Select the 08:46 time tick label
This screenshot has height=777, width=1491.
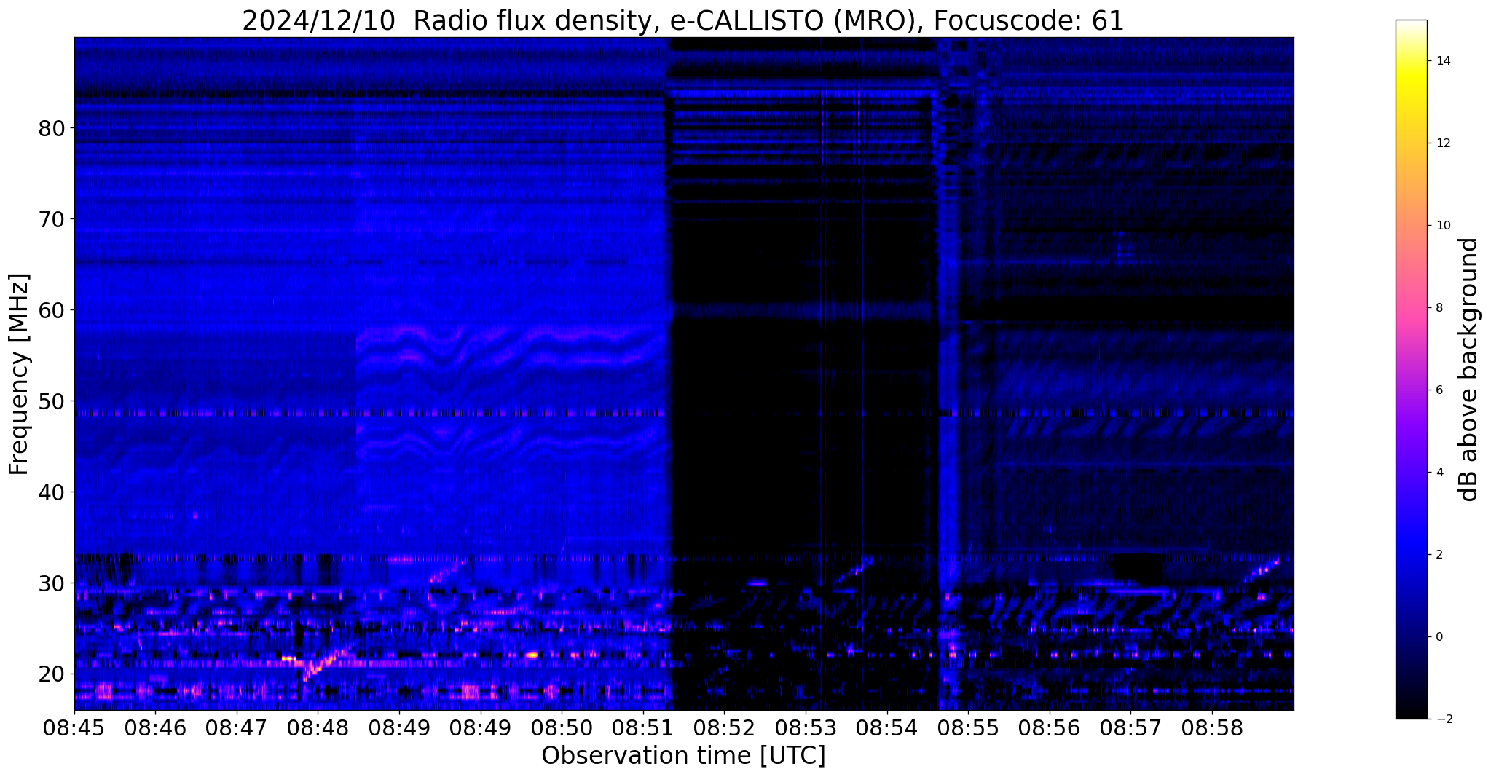156,727
